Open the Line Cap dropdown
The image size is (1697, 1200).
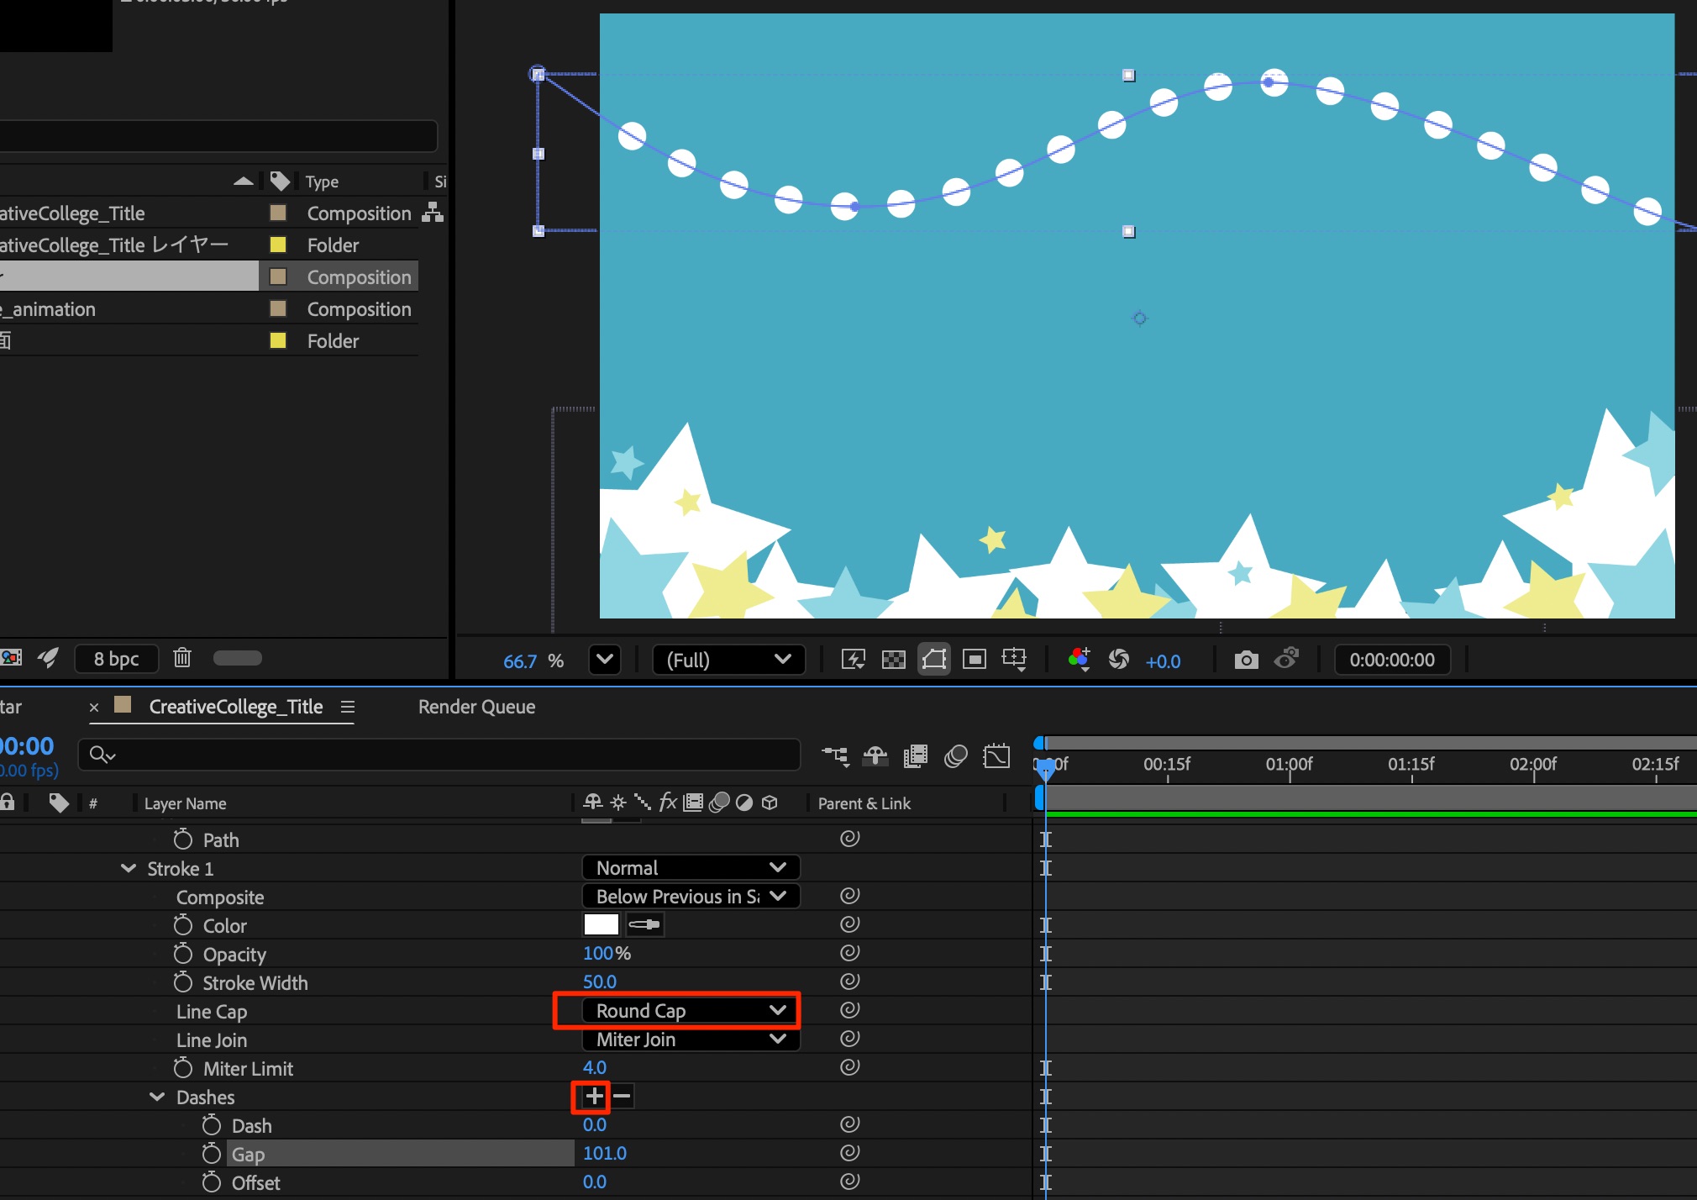690,1011
